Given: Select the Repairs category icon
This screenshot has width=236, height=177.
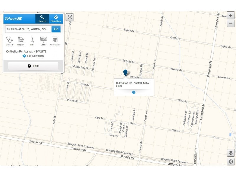Looking at the screenshot, I should [21, 41].
